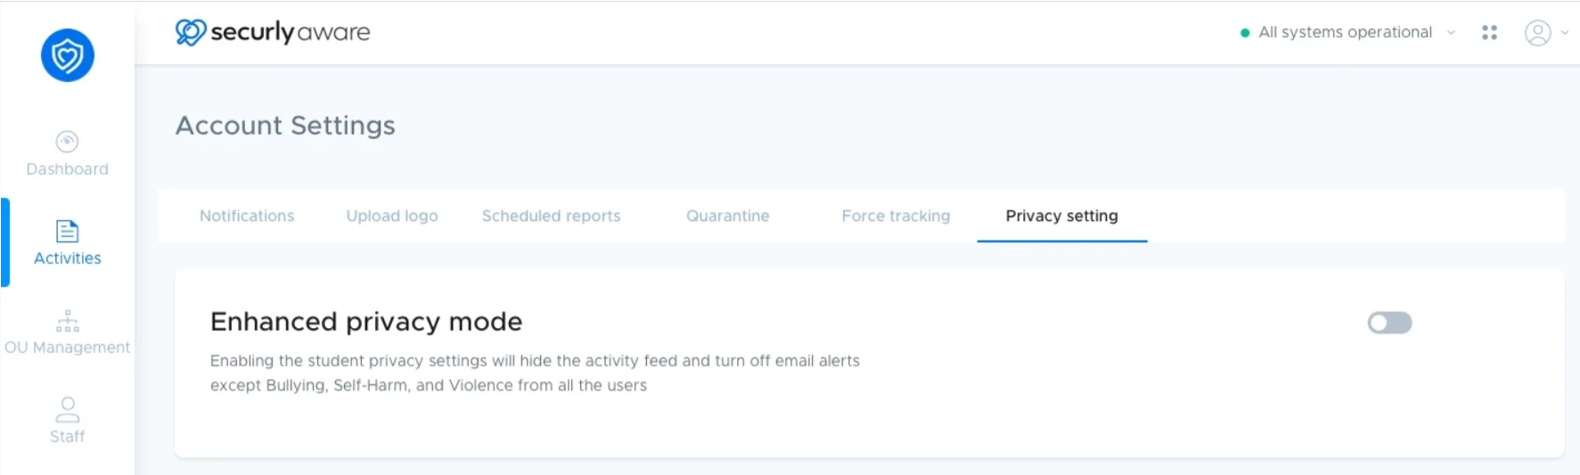
Task: Go to the Force tracking tab
Action: 896,216
